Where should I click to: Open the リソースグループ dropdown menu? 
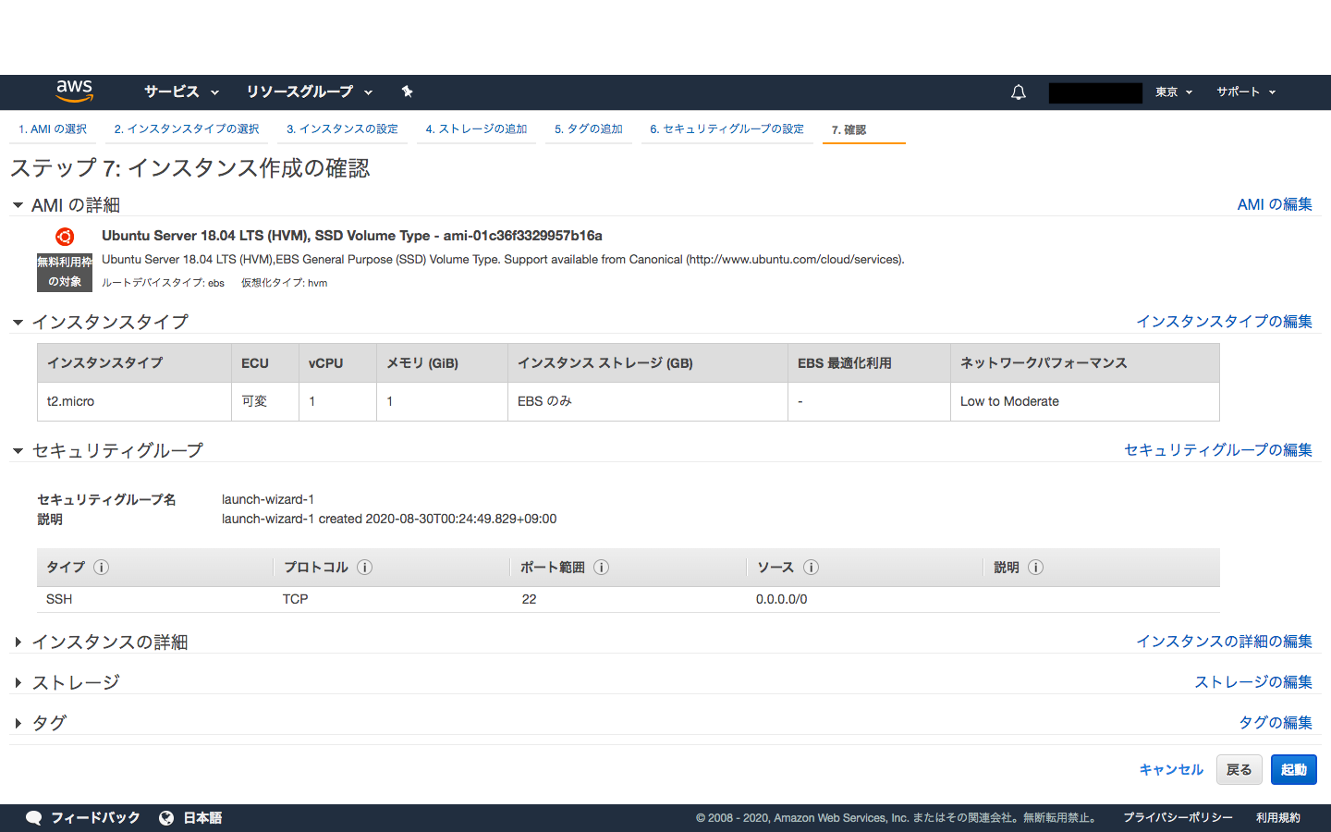point(309,92)
